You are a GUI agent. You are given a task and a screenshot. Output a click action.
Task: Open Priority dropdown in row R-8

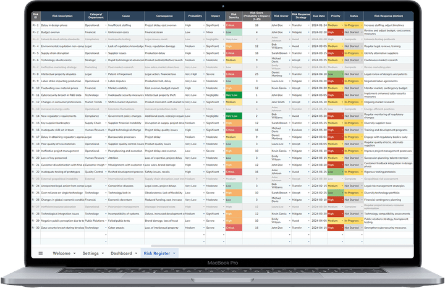click(x=342, y=74)
